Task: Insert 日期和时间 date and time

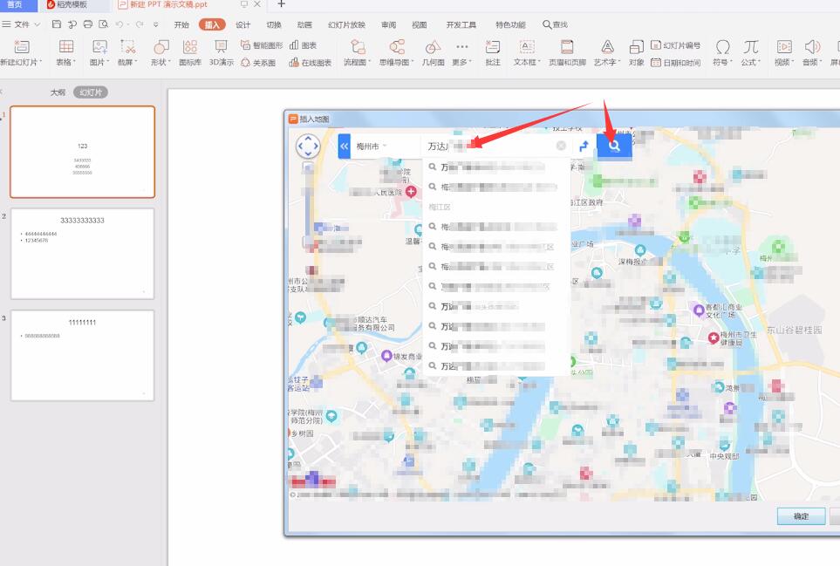Action: tap(675, 63)
